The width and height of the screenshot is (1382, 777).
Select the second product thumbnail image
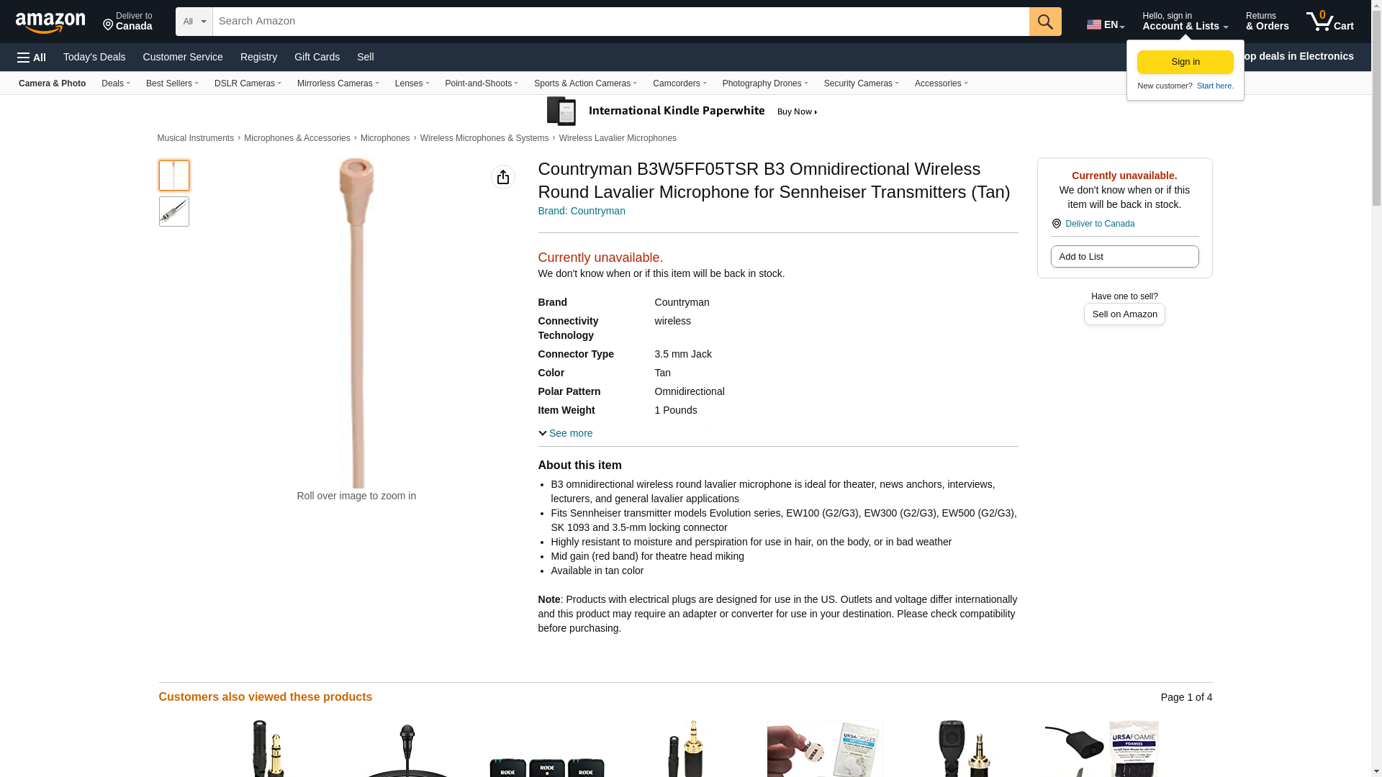coord(174,212)
